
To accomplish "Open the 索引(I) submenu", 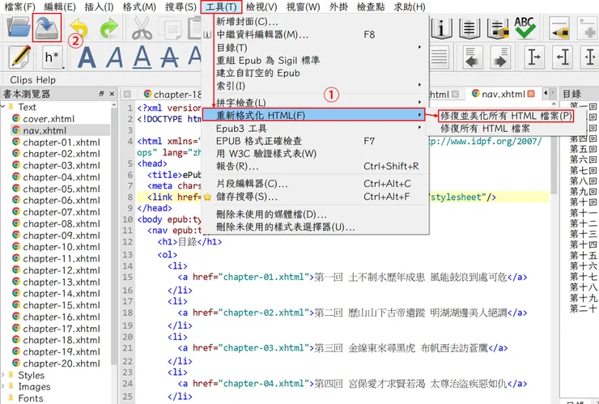I will pos(315,86).
